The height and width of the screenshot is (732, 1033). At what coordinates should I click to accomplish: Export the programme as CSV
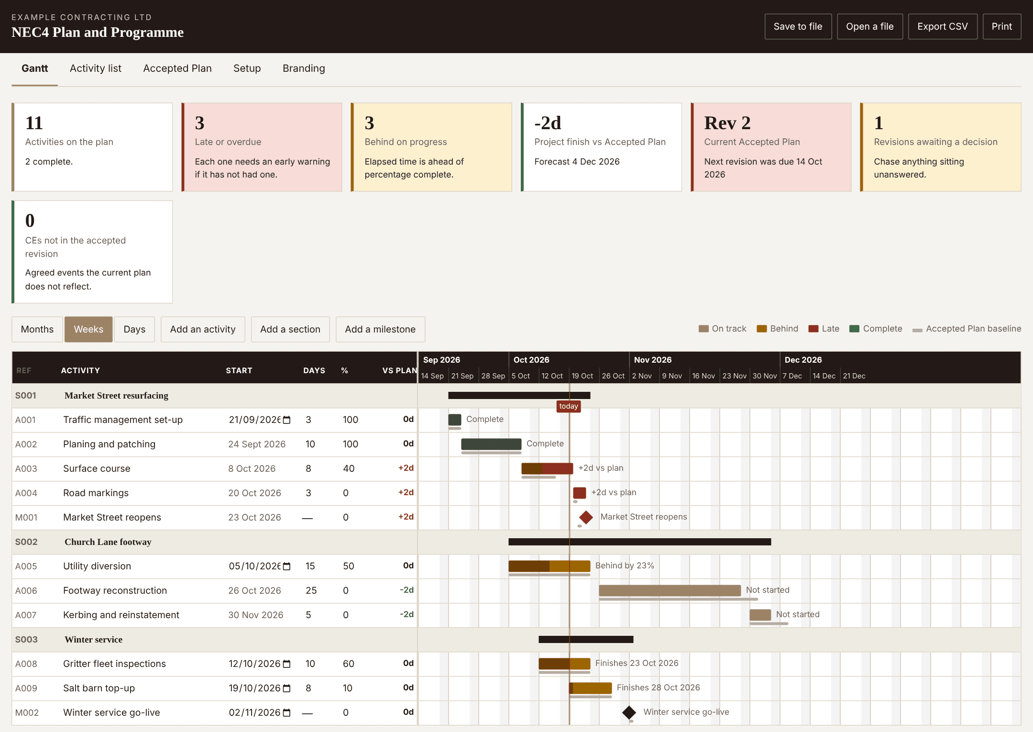click(x=943, y=26)
